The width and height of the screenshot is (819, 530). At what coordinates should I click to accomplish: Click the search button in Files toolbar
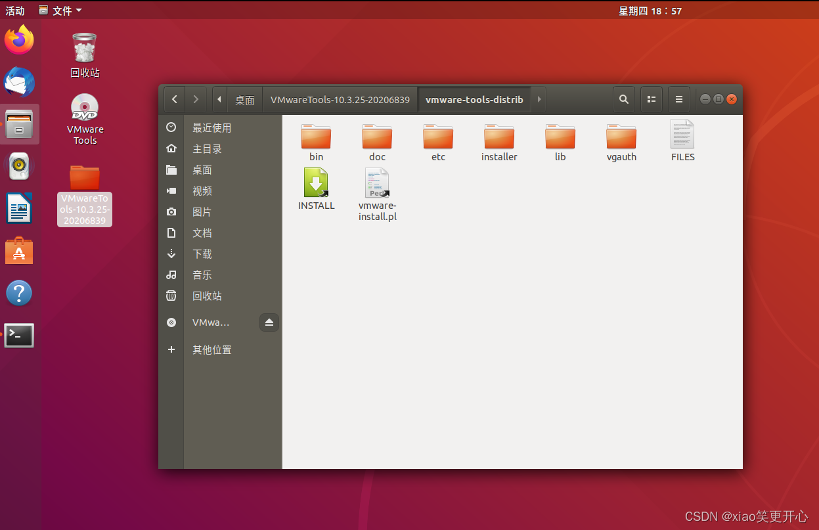tap(623, 99)
